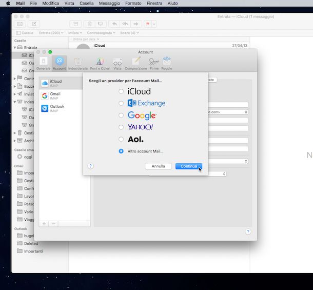This screenshot has width=313, height=290.
Task: Click the Annulla button
Action: 159,166
